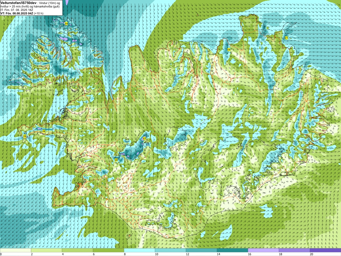Click the legend scale value 4
The width and height of the screenshot is (341, 256).
pyautogui.click(x=62, y=254)
